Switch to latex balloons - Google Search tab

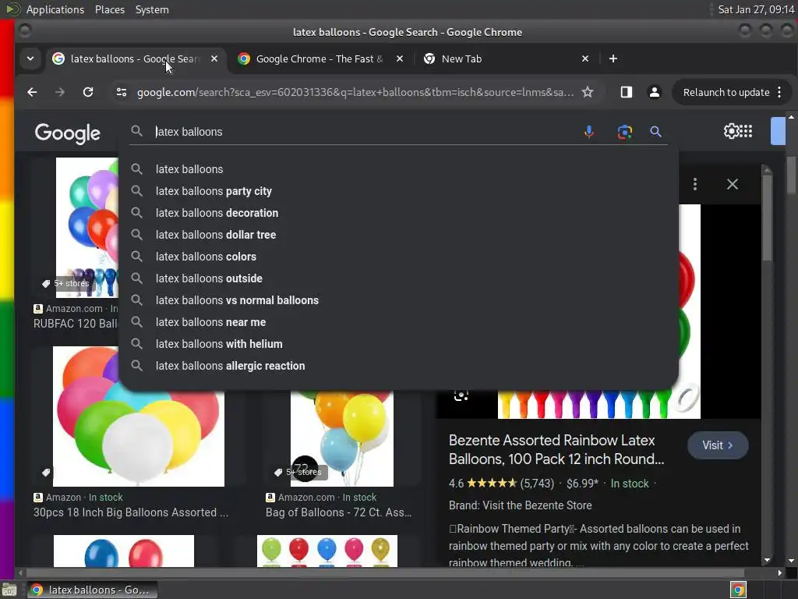click(x=134, y=58)
